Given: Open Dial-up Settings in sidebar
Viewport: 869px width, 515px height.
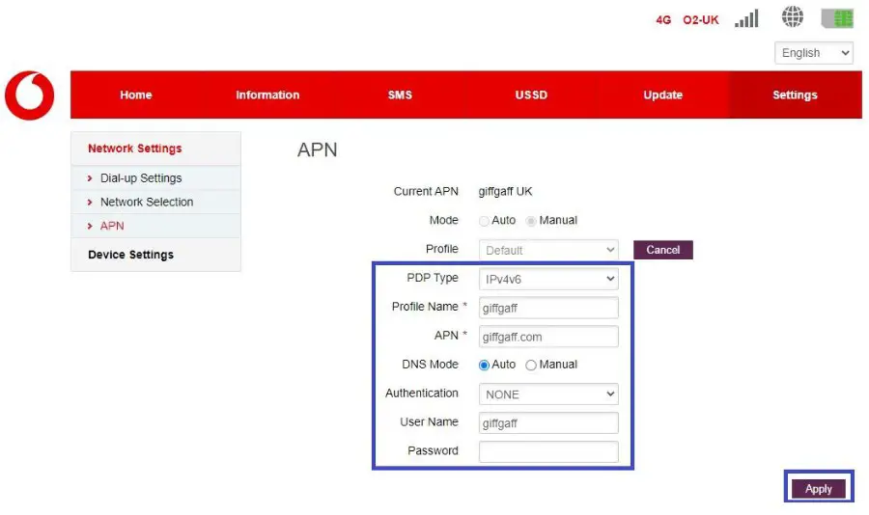Looking at the screenshot, I should tap(141, 178).
